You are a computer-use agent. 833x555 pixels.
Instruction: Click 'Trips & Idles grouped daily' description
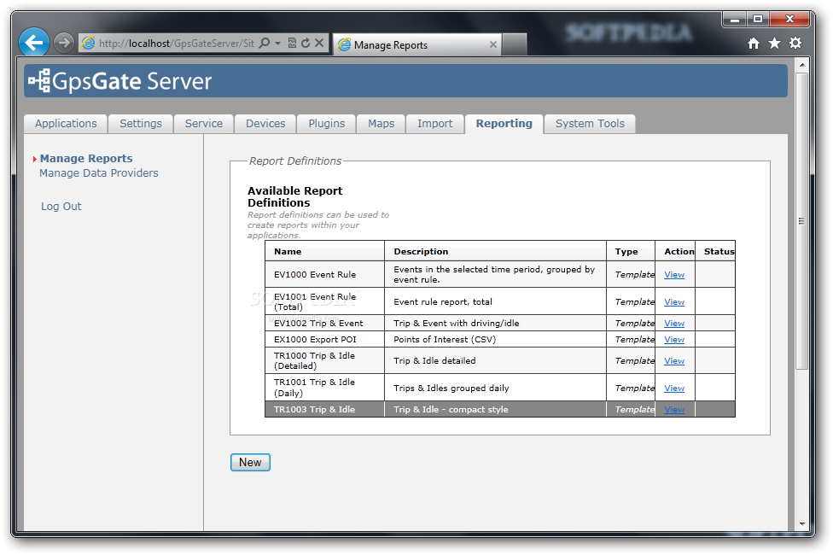tap(495, 388)
